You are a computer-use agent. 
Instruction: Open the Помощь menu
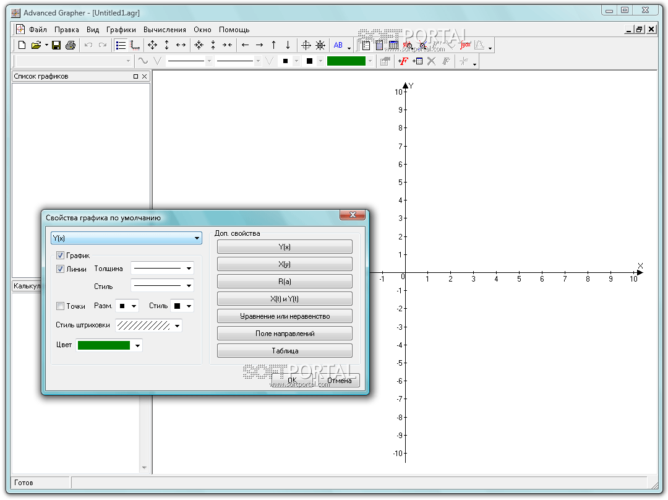(x=234, y=30)
